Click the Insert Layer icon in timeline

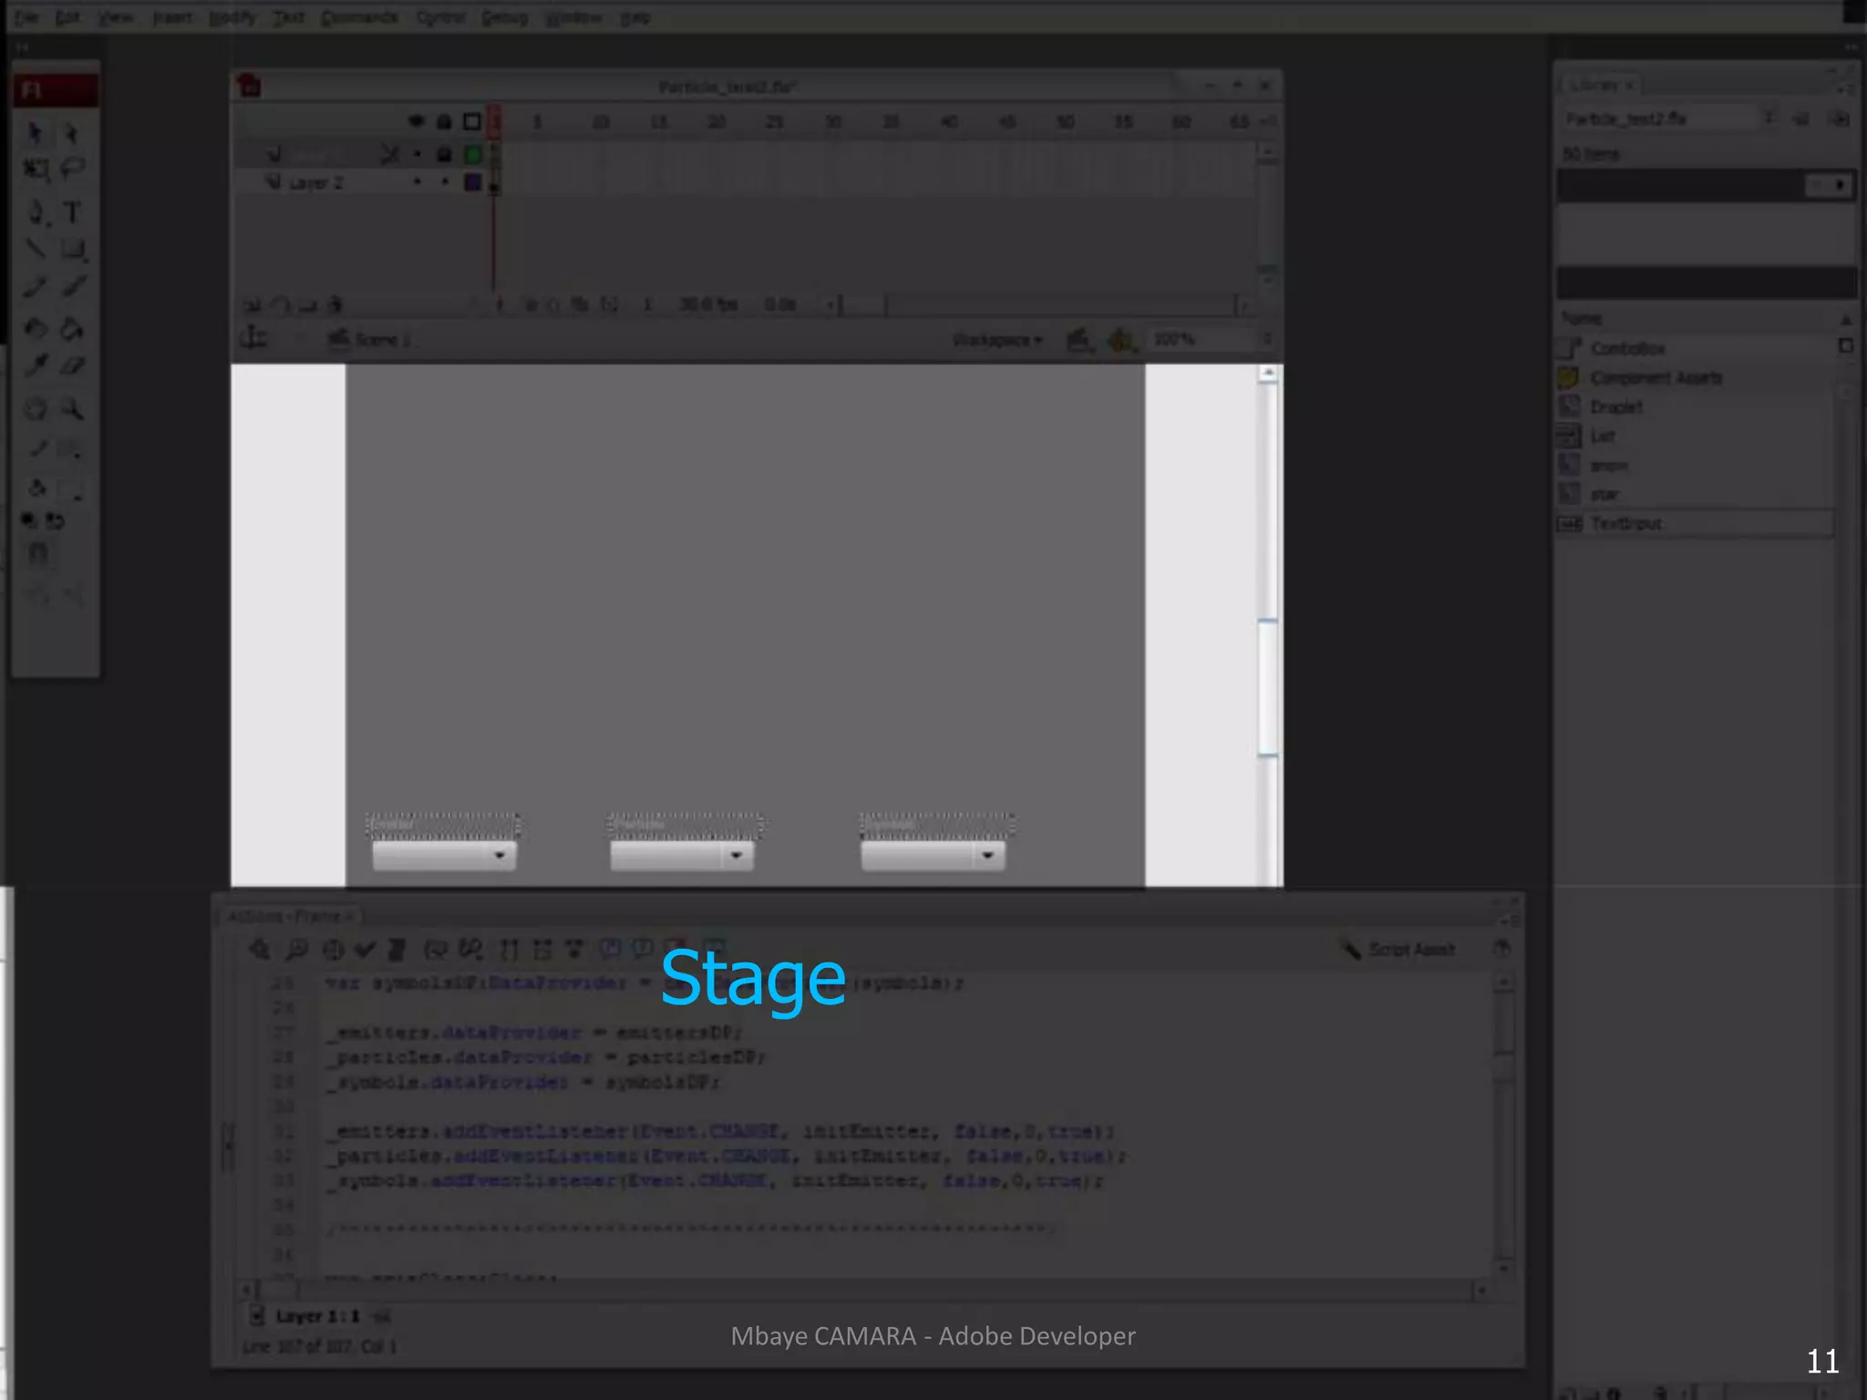point(252,305)
